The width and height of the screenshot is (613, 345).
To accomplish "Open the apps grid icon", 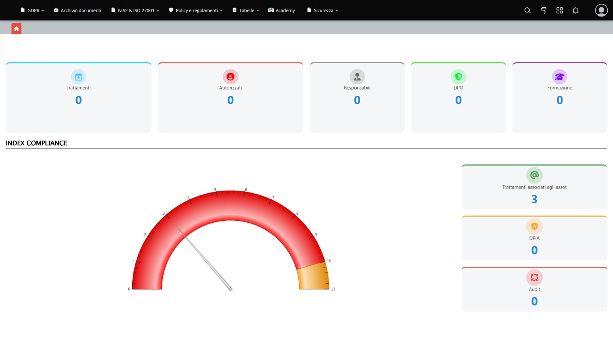I will tap(559, 10).
